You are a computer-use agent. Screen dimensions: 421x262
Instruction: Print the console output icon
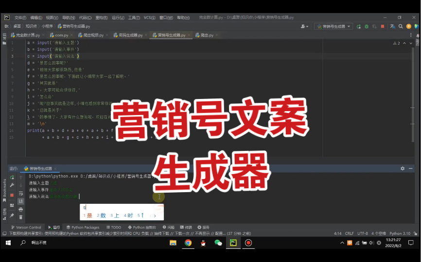pos(21,210)
